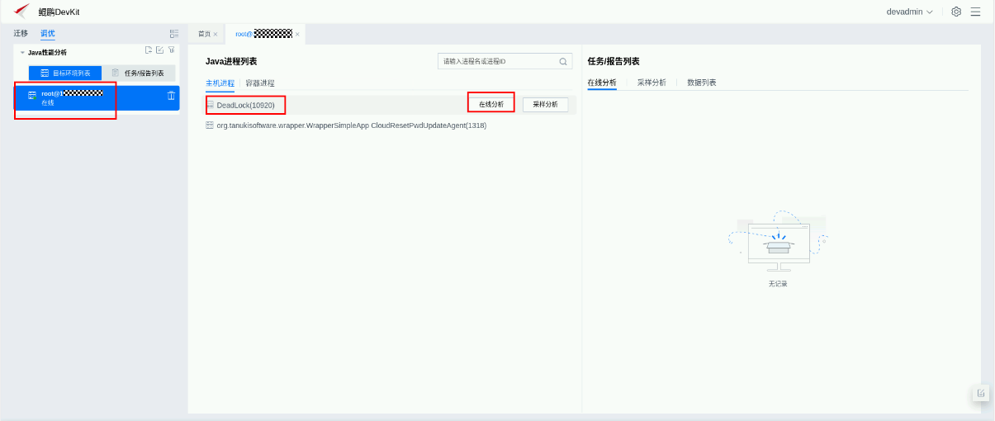Select the root@ online environment row
995x421 pixels.
coord(97,97)
